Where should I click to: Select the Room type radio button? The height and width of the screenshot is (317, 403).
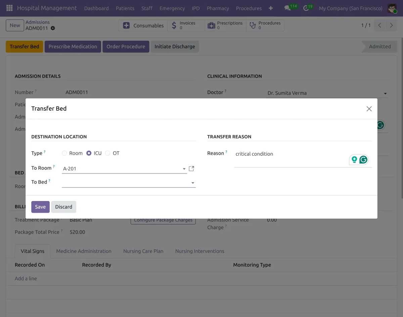click(x=64, y=153)
